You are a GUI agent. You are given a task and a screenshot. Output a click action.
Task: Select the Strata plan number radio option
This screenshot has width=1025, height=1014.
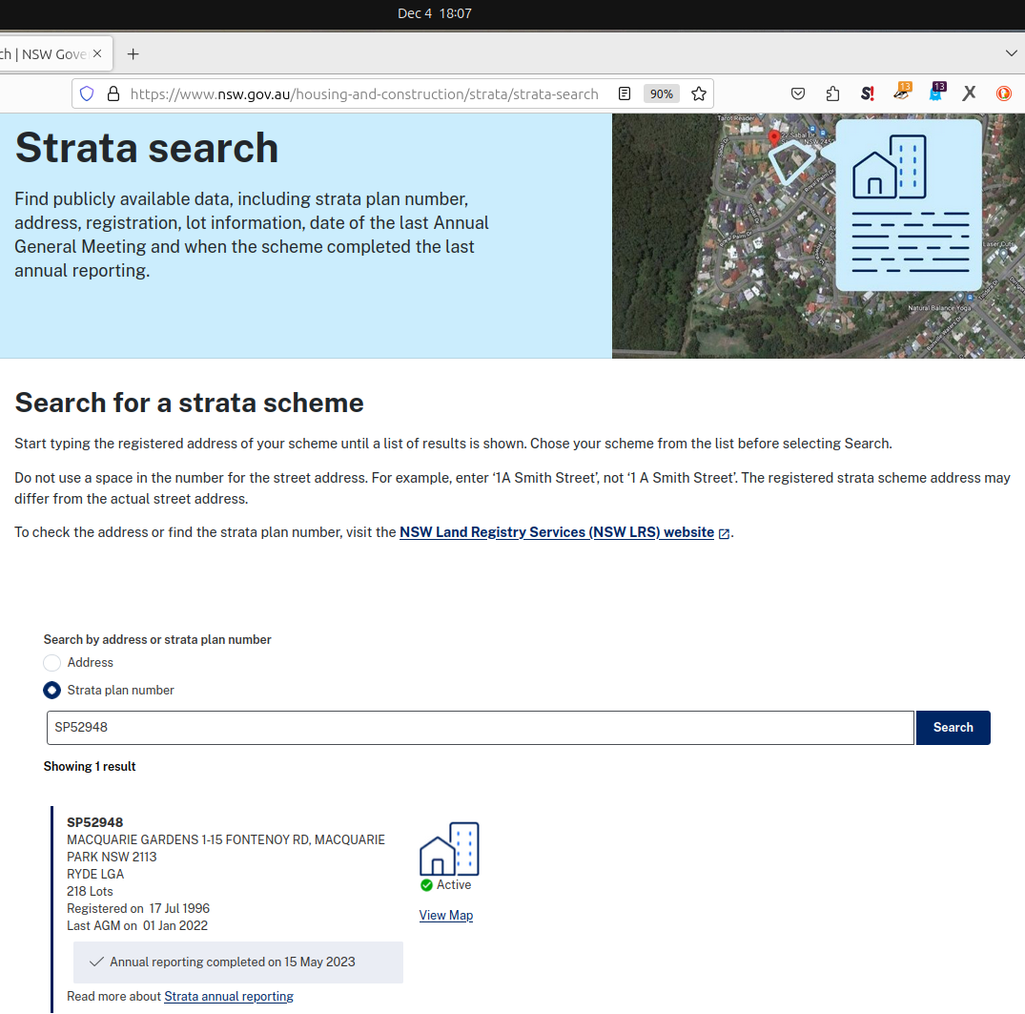(x=52, y=691)
